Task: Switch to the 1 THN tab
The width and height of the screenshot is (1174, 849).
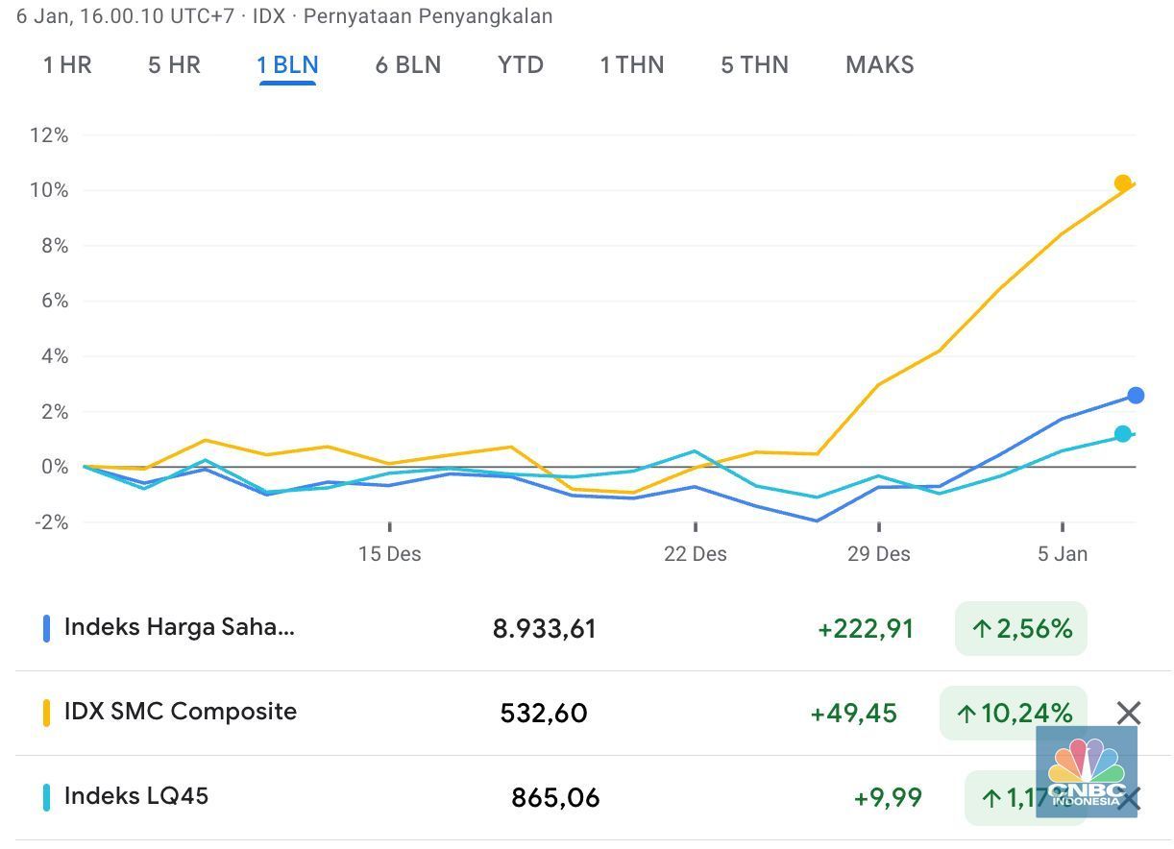Action: 631,65
